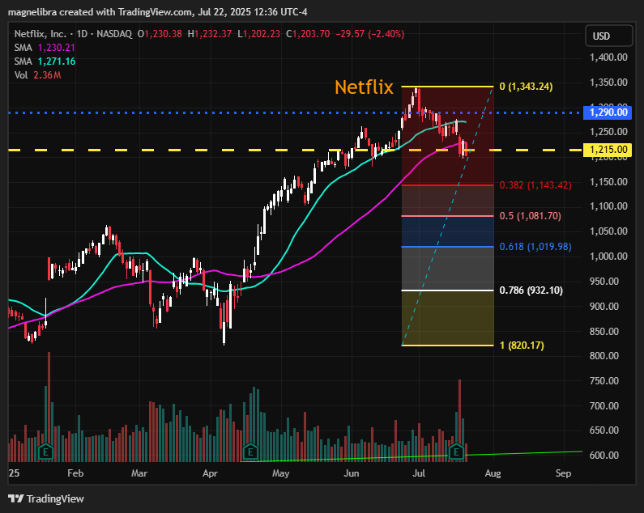Click the Jul label on time axis
The width and height of the screenshot is (644, 513).
419,473
